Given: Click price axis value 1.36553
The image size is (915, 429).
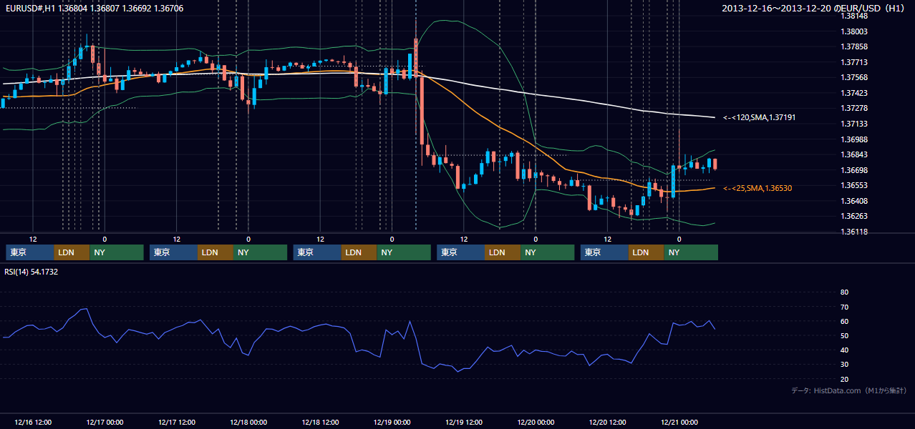Looking at the screenshot, I should click(x=854, y=186).
